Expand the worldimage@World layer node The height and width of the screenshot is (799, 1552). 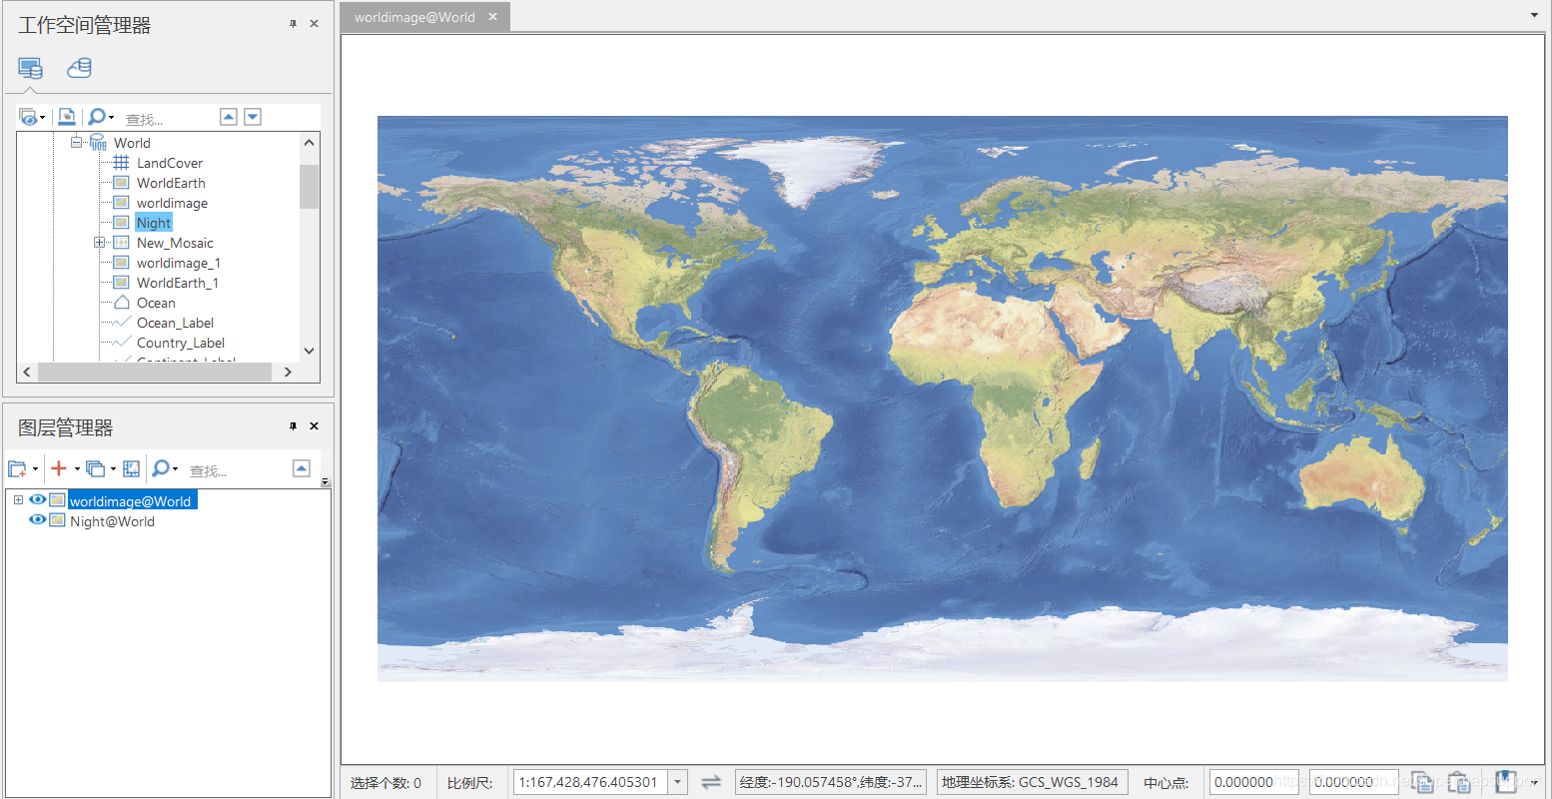(x=18, y=500)
